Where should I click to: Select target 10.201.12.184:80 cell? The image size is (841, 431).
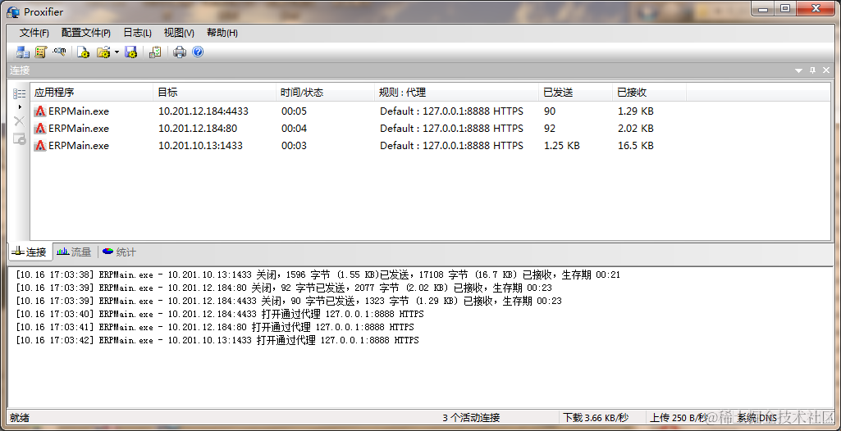tap(198, 129)
